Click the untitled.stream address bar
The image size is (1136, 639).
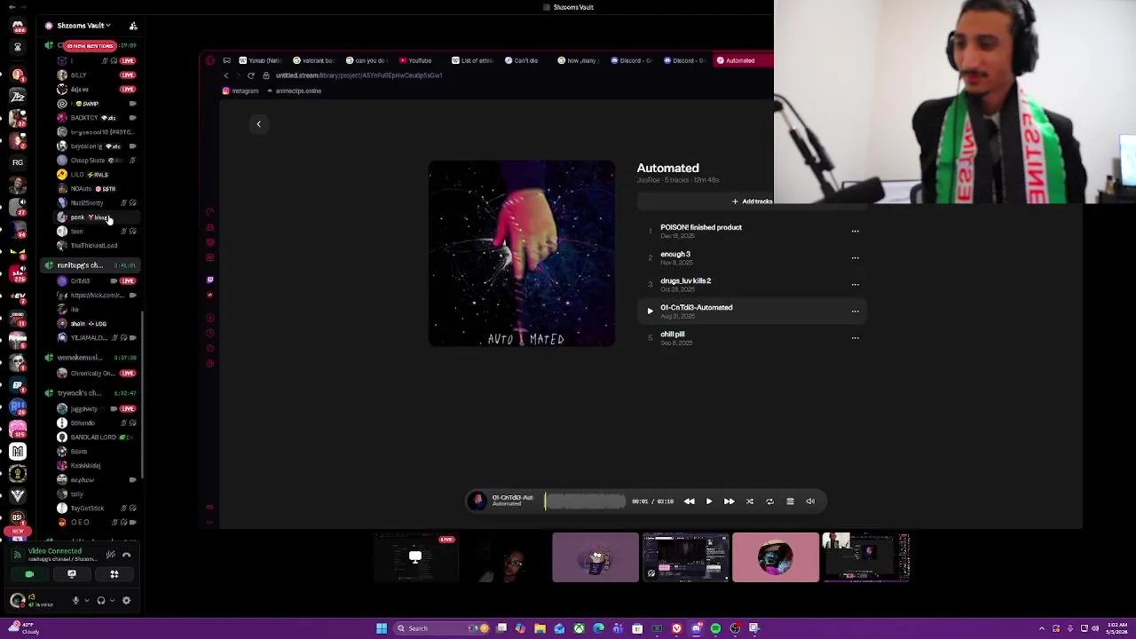tap(359, 75)
